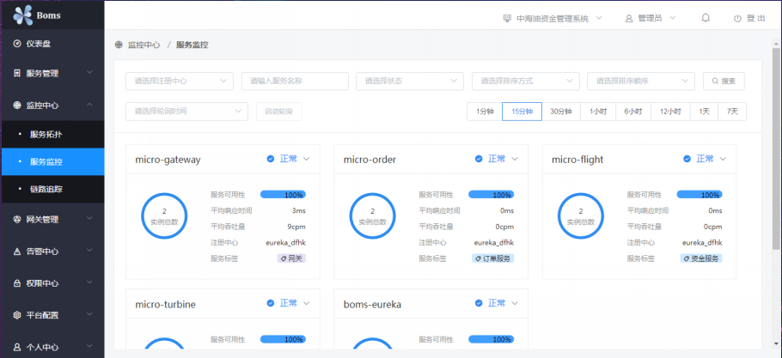Expand the micro-turbine card chevron

click(307, 303)
